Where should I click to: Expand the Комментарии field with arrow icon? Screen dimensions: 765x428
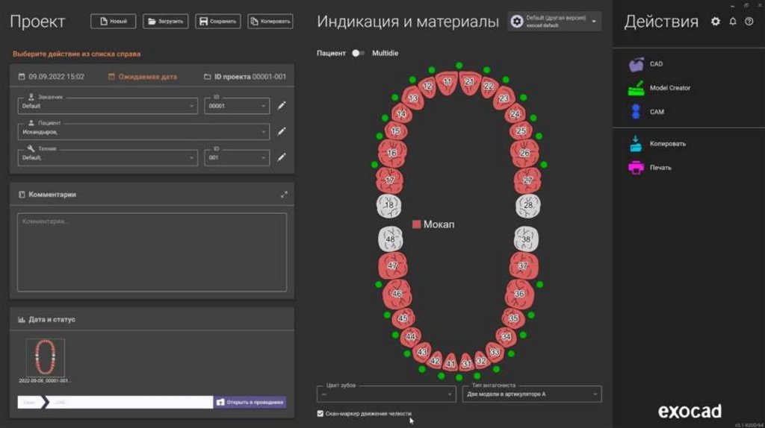pyautogui.click(x=284, y=195)
